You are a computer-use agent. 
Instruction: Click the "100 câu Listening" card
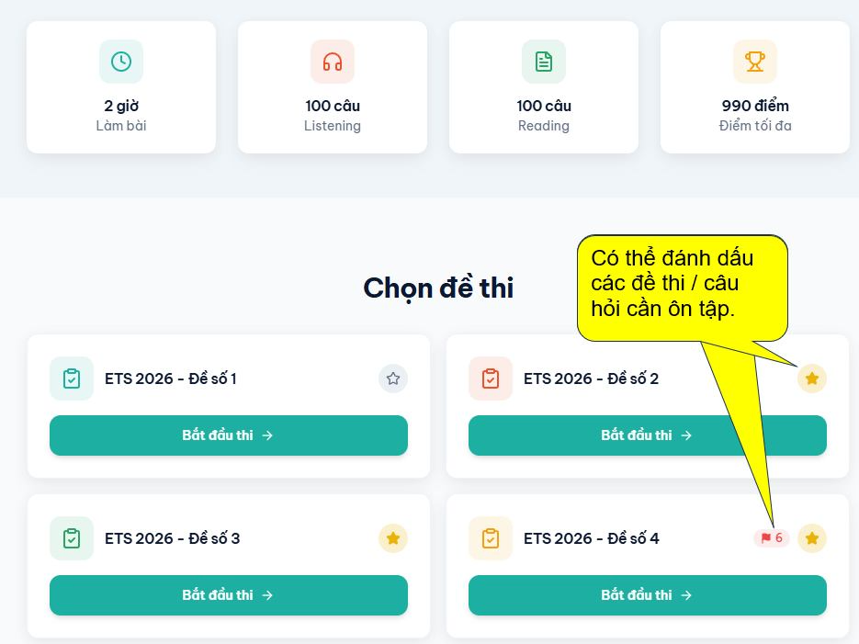pyautogui.click(x=333, y=87)
